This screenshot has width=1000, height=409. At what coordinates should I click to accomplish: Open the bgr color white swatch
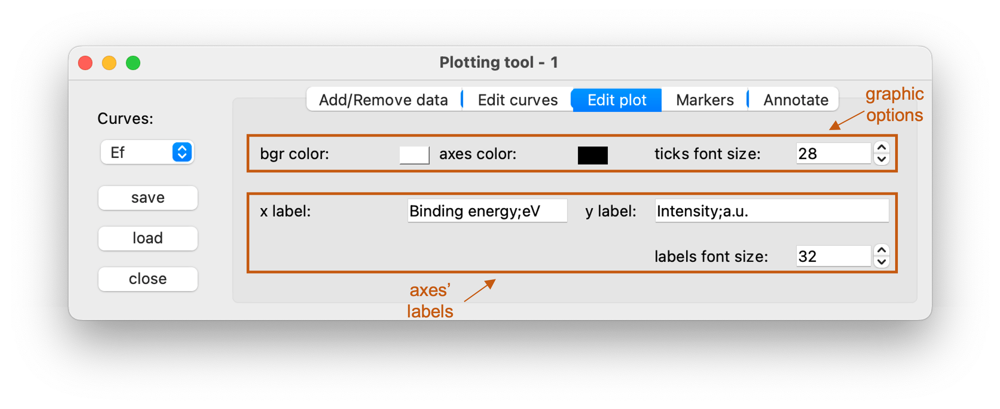tap(414, 155)
